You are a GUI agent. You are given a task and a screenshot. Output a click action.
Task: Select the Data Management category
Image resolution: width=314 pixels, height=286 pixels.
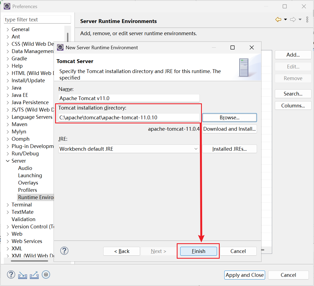click(33, 51)
